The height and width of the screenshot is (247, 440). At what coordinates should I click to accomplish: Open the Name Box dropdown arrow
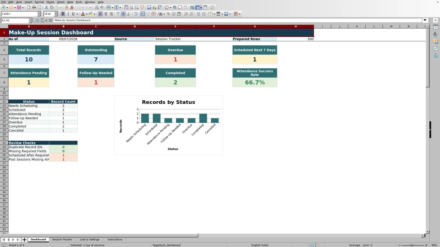tap(30, 20)
